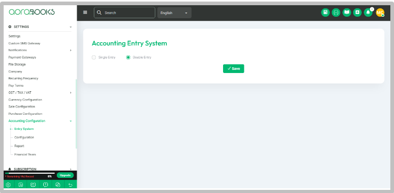The image size is (394, 193).
Task: Expand the SUBSCRIPTION section arrow
Action: tap(70, 169)
